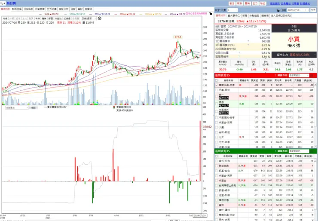
Task: Open the 日線(還原) period dropdown
Action: click(x=89, y=18)
